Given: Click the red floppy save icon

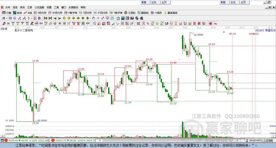Looking at the screenshot, I should (x=132, y=18).
